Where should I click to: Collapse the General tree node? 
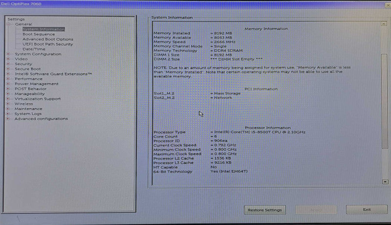pos(8,24)
